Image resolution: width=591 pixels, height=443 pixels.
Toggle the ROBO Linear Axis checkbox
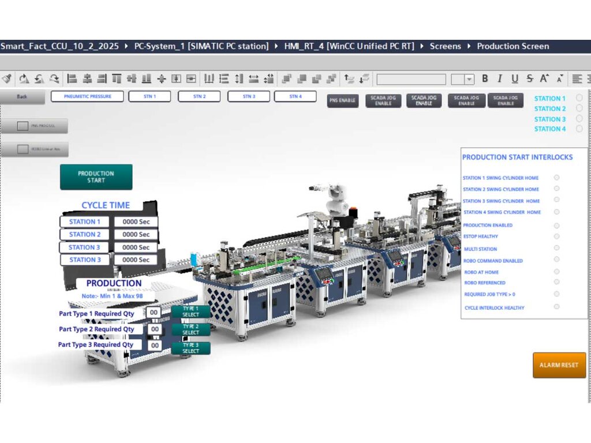coord(23,149)
